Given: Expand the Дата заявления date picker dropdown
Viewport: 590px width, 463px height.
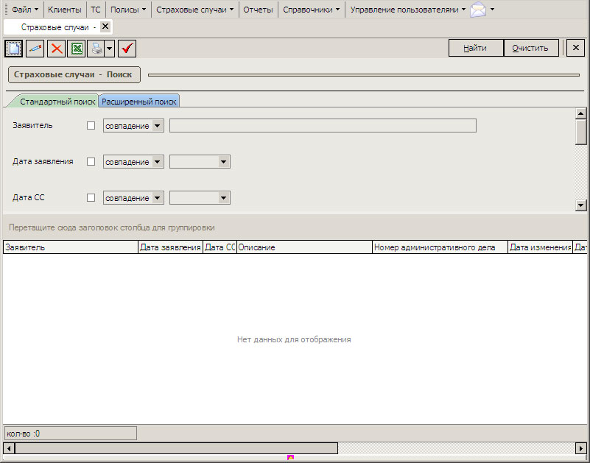Looking at the screenshot, I should [222, 162].
